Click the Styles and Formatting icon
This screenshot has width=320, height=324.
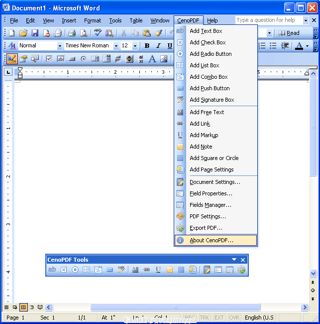pos(12,46)
